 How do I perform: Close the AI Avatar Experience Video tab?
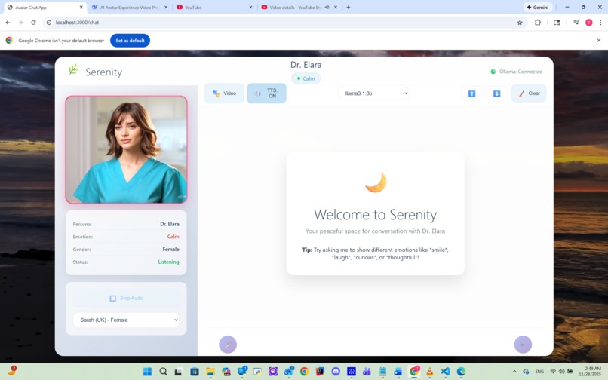tap(166, 7)
